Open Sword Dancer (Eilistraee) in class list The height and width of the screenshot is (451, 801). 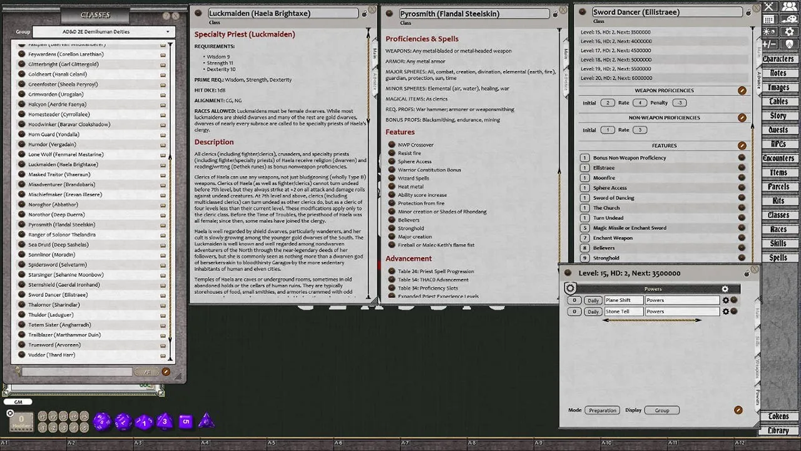tap(58, 295)
